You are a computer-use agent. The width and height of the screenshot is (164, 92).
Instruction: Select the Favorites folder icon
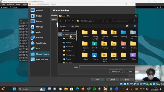(104, 44)
